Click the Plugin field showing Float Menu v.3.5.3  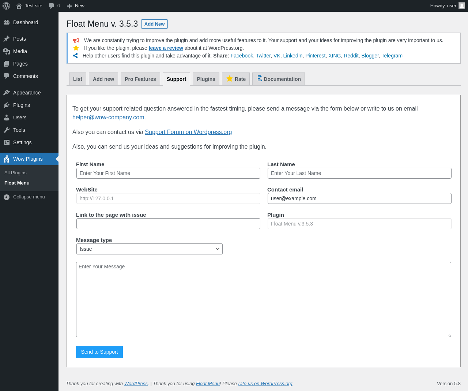[359, 224]
